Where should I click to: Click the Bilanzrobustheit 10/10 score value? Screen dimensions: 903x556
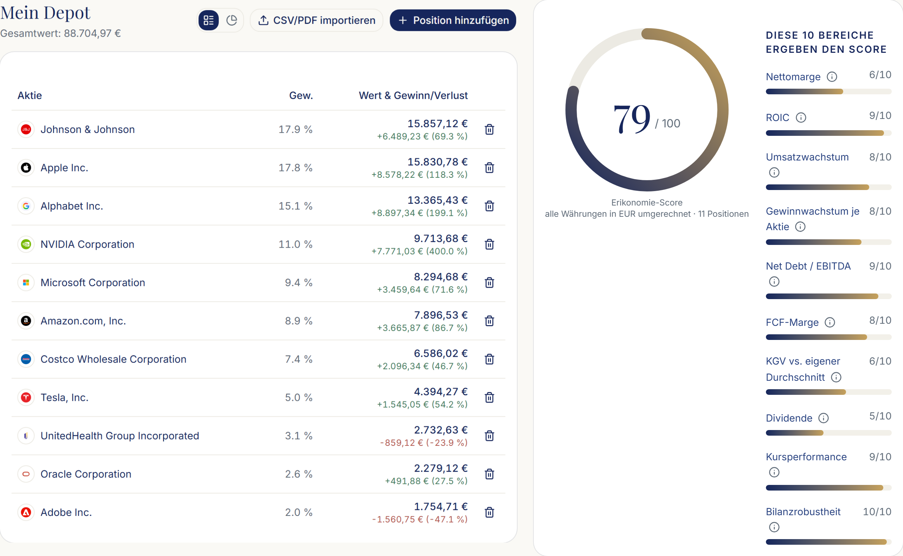tap(877, 512)
